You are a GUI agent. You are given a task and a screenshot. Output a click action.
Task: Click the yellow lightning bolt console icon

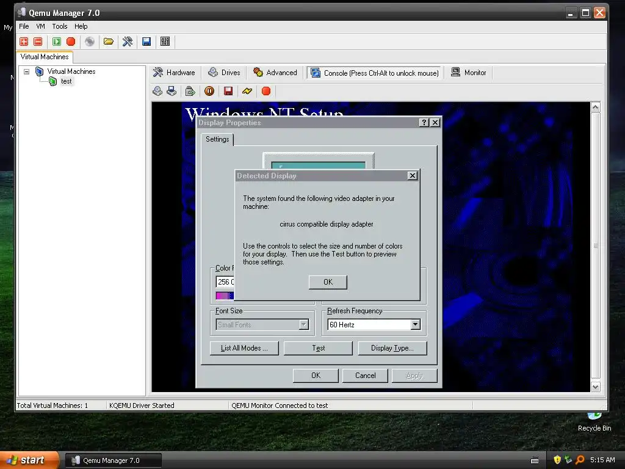247,92
